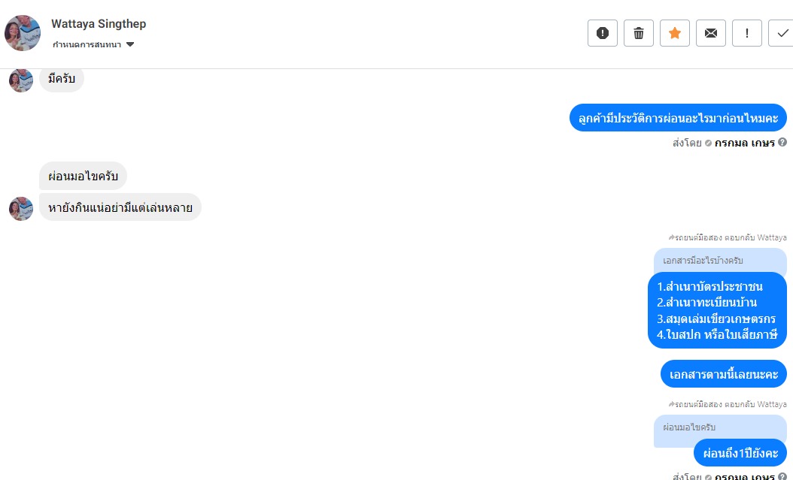Mark conversation done with checkmark button
The image size is (793, 480).
(x=782, y=33)
